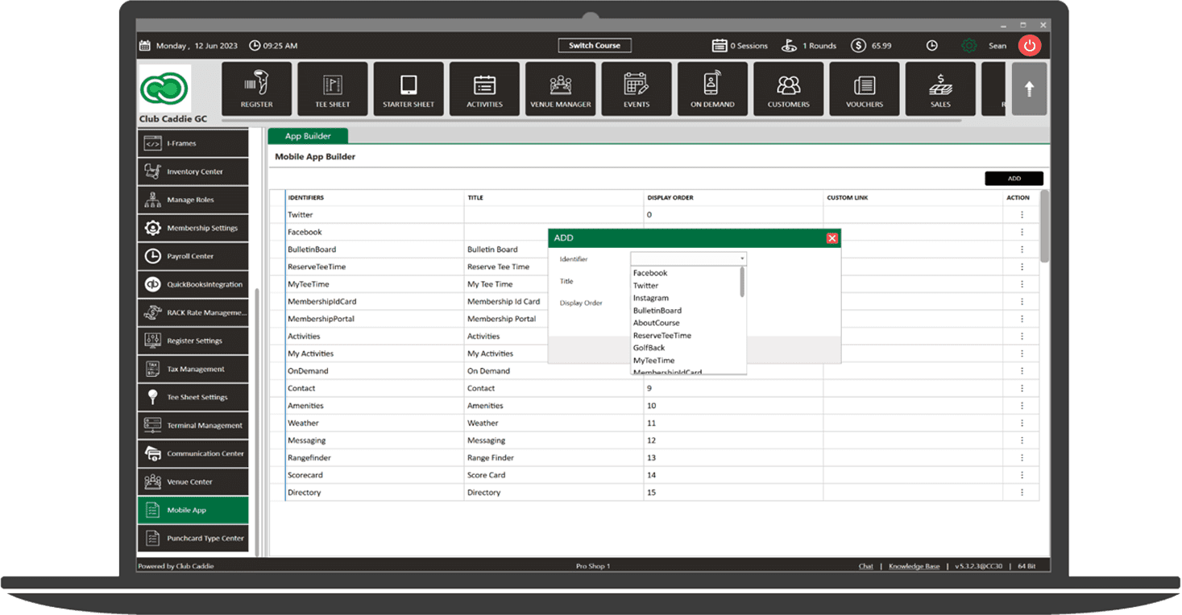The image size is (1182, 615).
Task: Open Terminal Management in the sidebar
Action: coord(193,425)
